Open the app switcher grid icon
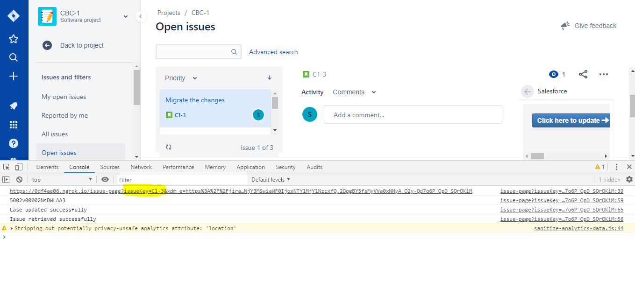The image size is (635, 289). 14,125
